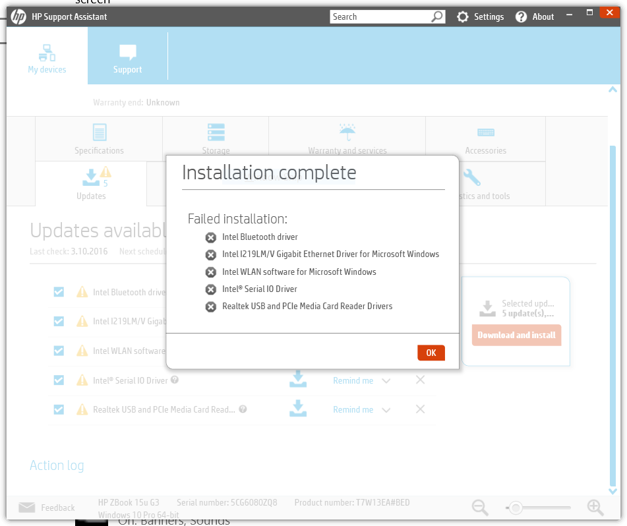The height and width of the screenshot is (526, 627).
Task: Open Settings gear icon
Action: pyautogui.click(x=463, y=16)
